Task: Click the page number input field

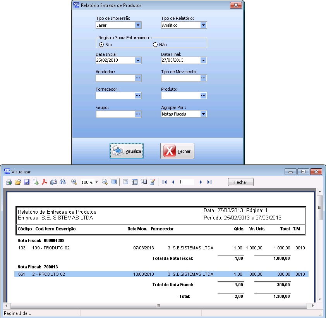Action: (186, 182)
